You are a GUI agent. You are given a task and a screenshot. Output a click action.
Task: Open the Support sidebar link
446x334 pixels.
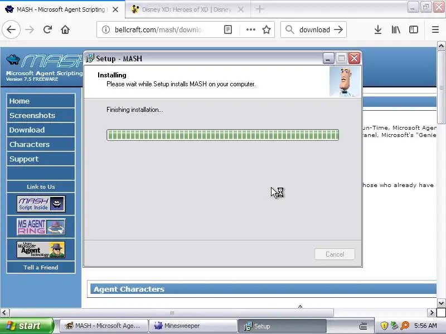pyautogui.click(x=41, y=159)
